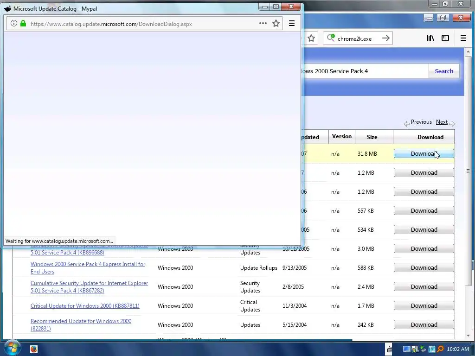Click the 'Critical Updates' classification cell
This screenshot has height=356, width=475.
(x=250, y=306)
